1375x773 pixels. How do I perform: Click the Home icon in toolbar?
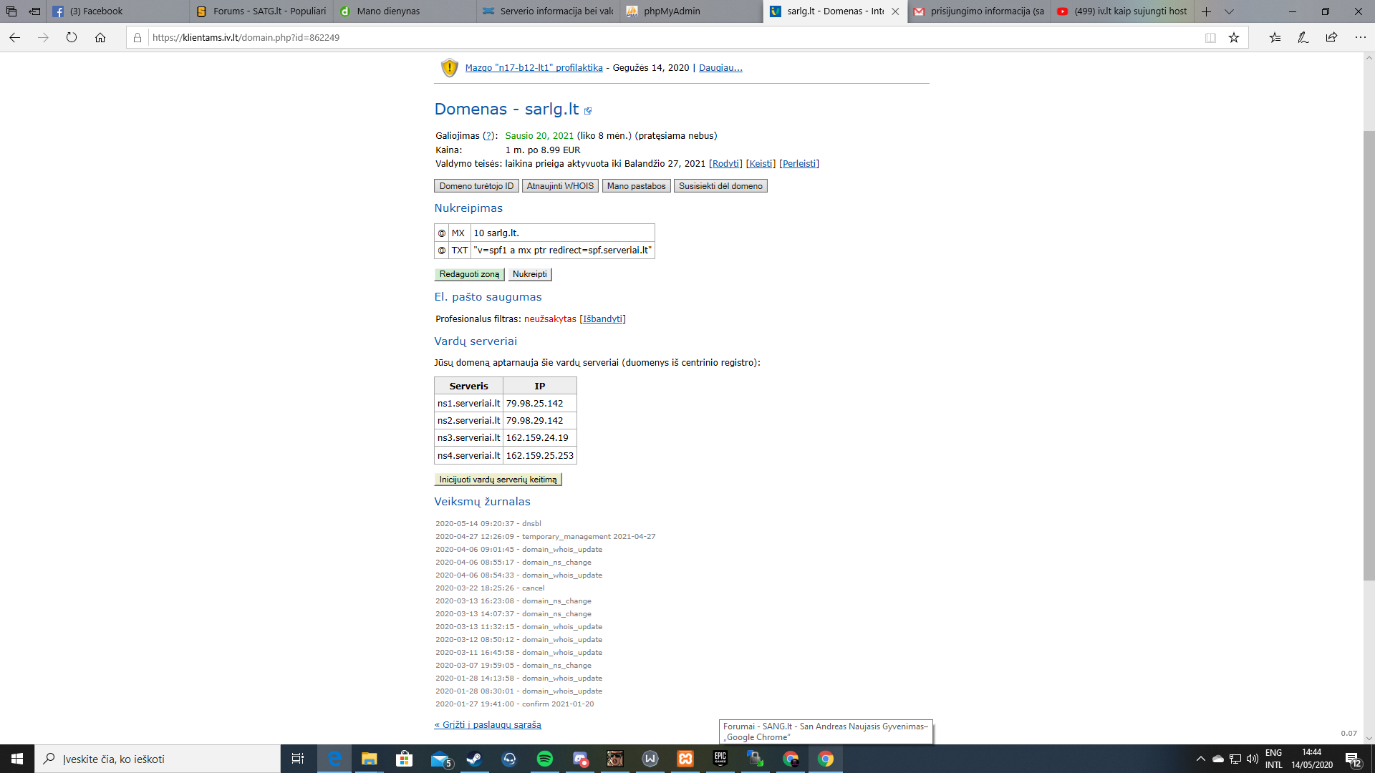tap(100, 38)
